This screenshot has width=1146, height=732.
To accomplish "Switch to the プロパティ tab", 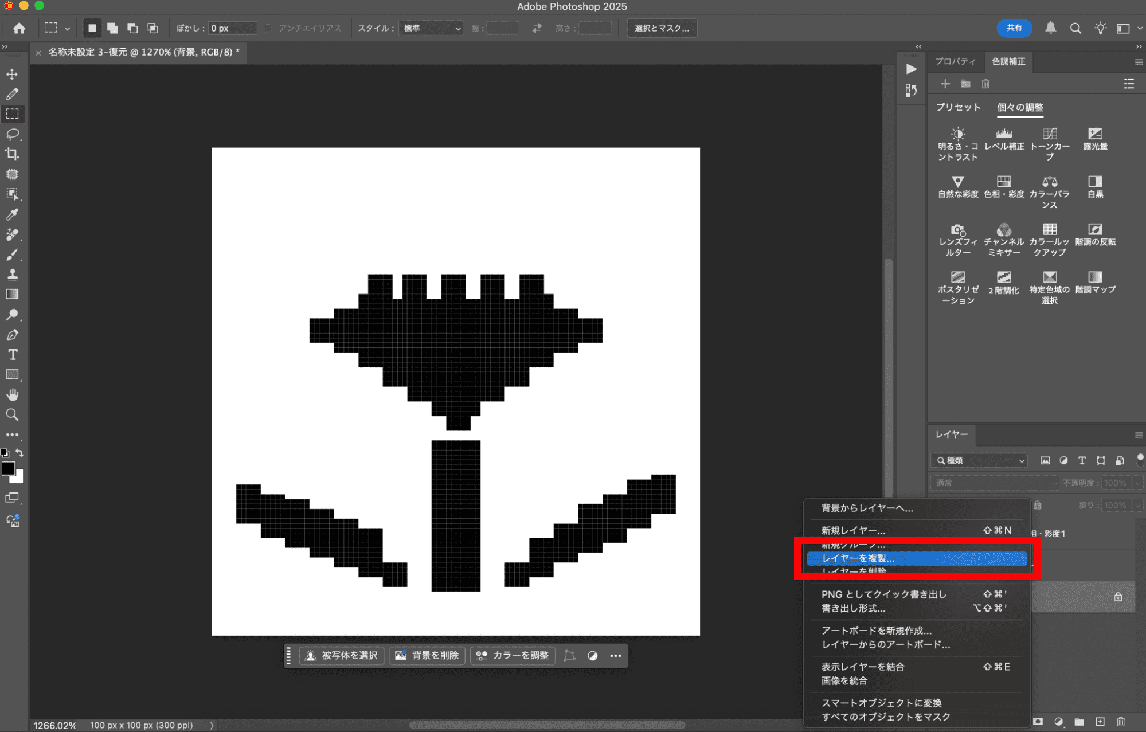I will [x=955, y=61].
